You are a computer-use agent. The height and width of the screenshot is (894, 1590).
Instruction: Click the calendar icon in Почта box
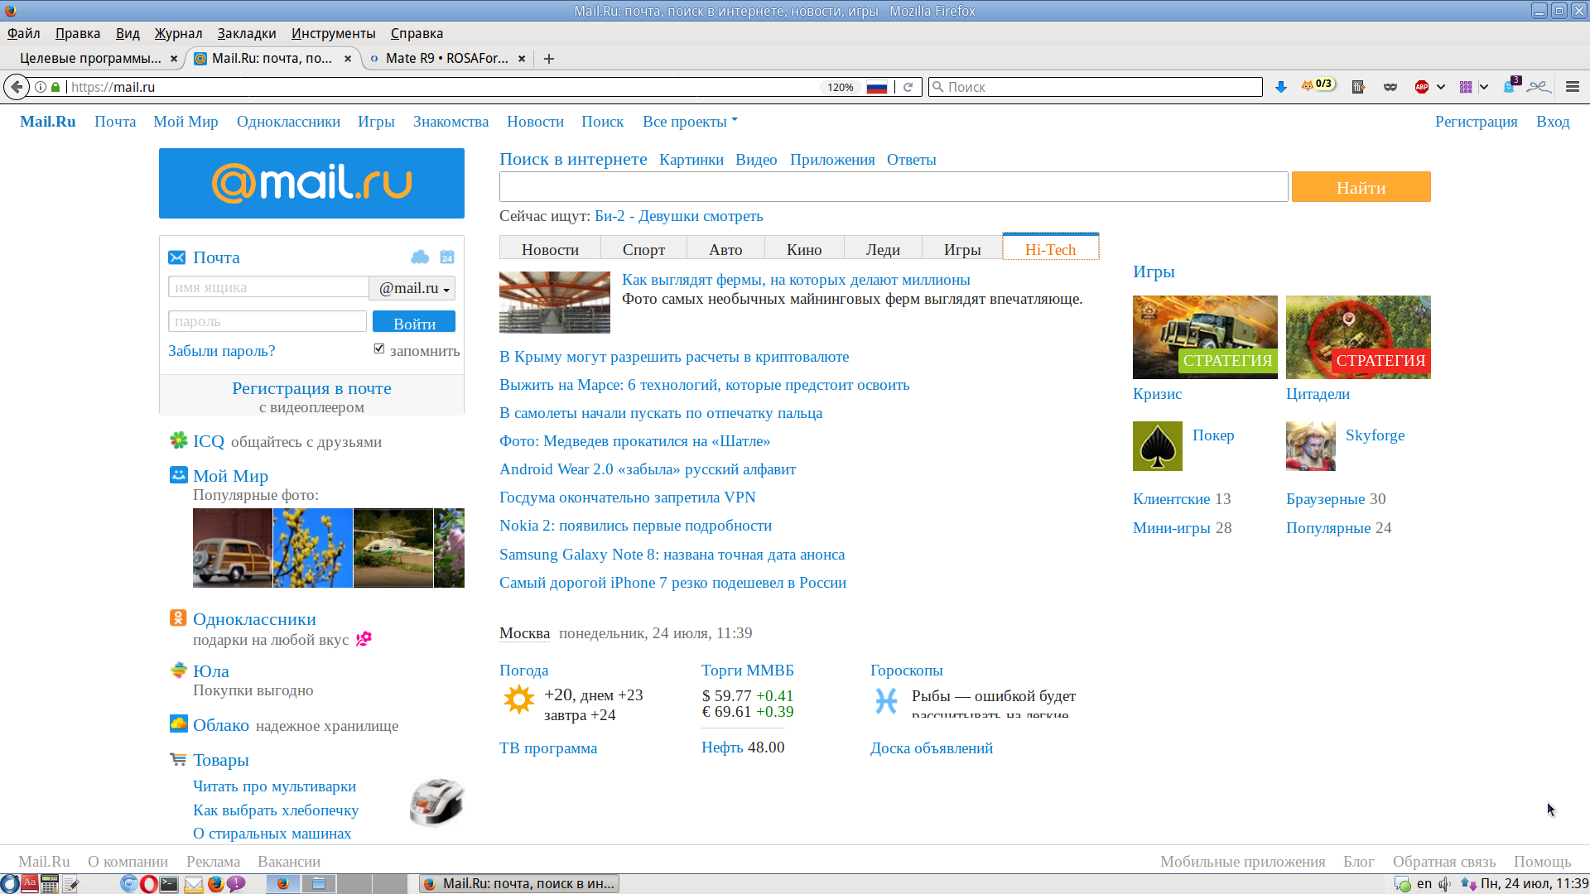447,257
